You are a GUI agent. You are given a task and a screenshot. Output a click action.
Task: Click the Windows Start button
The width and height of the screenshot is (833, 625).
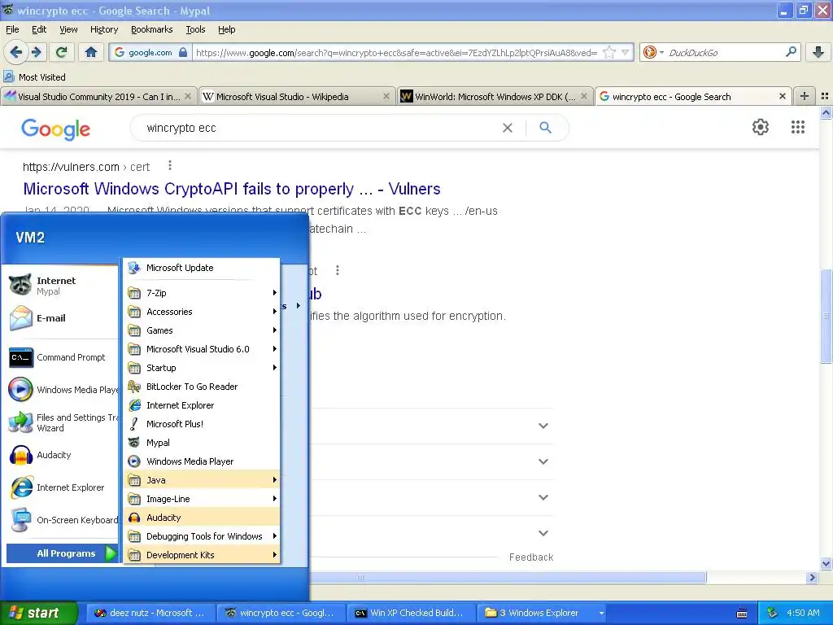pyautogui.click(x=38, y=613)
